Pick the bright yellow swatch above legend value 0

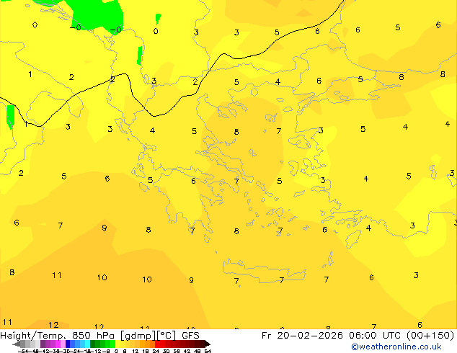click(x=117, y=344)
